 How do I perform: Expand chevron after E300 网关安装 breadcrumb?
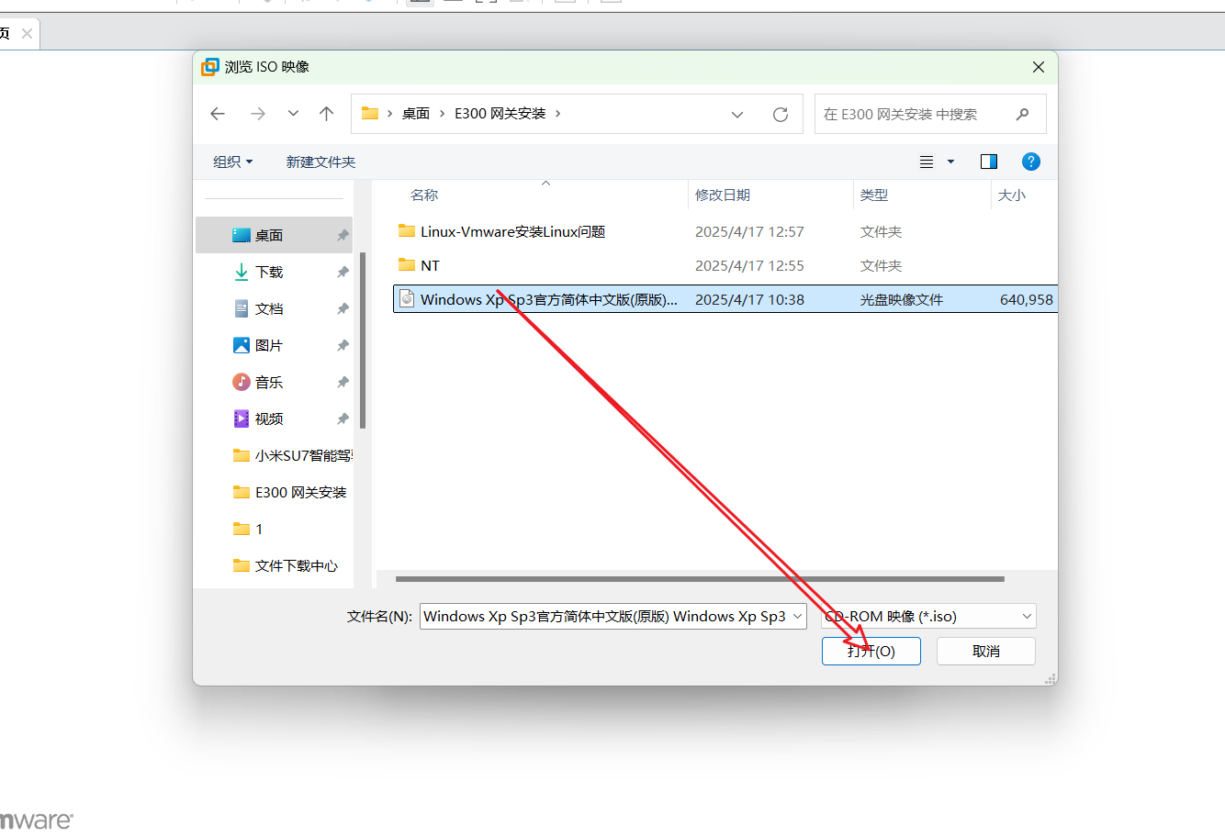pyautogui.click(x=557, y=114)
